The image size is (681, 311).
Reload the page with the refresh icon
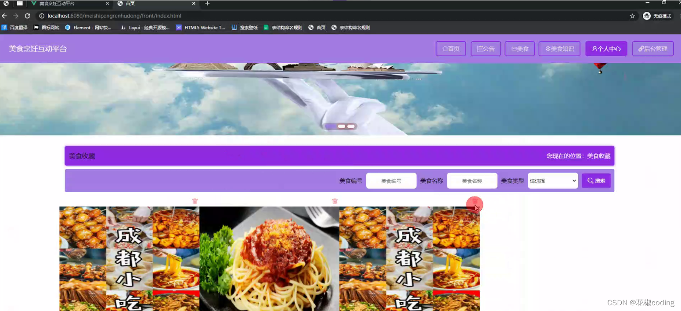[x=27, y=16]
